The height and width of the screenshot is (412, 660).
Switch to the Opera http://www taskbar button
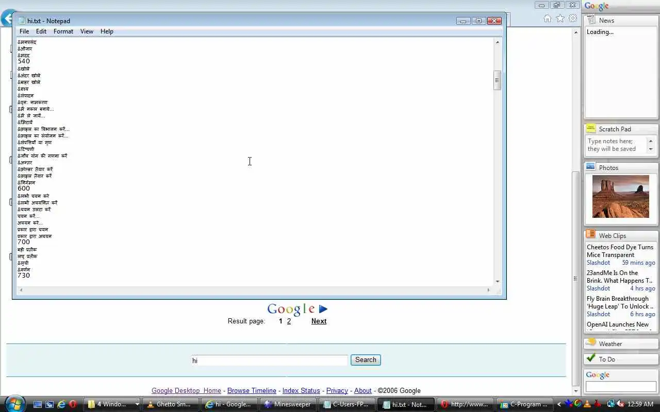pos(465,404)
